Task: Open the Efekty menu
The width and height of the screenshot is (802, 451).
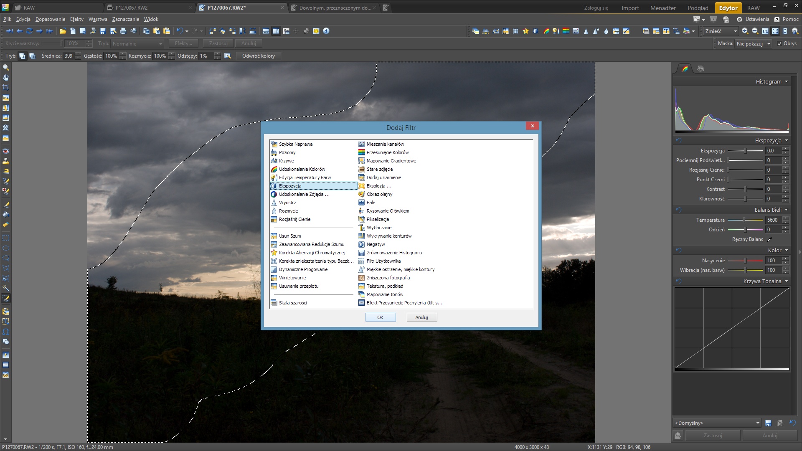Action: click(x=77, y=19)
